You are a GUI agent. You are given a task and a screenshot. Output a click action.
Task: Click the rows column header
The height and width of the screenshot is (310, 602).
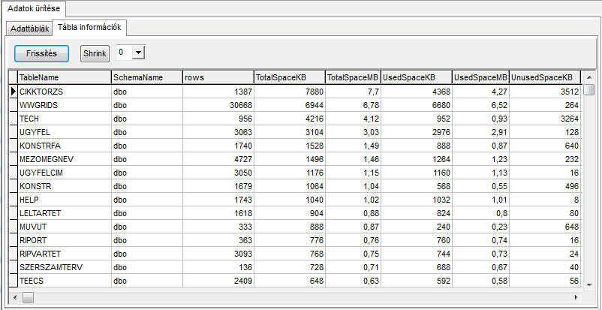tap(218, 77)
